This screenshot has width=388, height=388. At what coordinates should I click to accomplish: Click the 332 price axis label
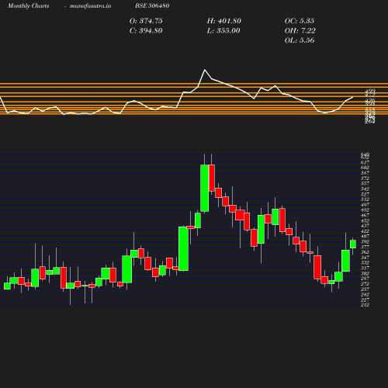[x=365, y=263]
